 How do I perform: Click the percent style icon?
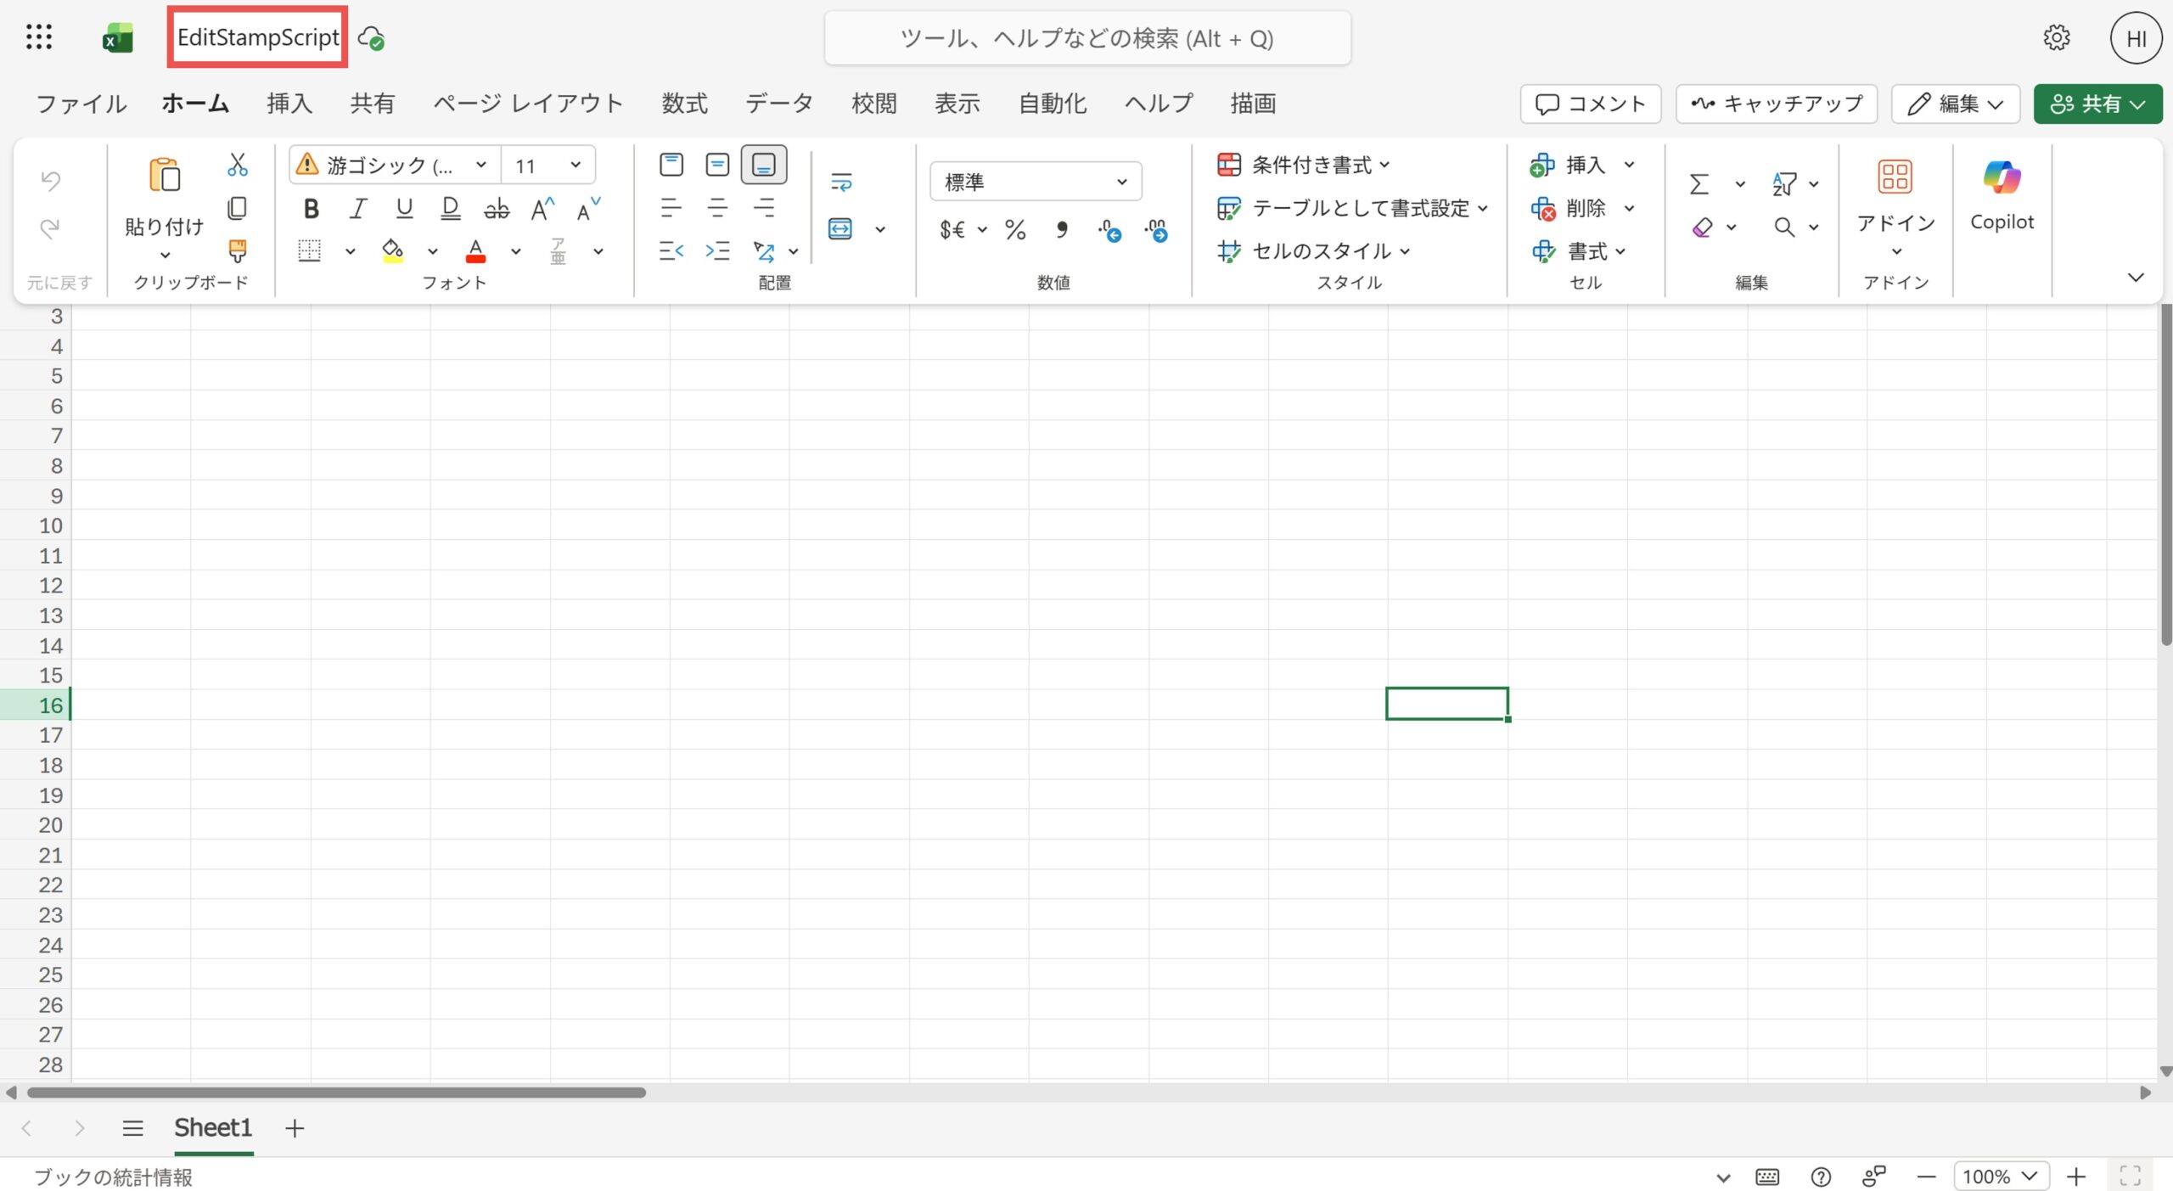[x=1014, y=229]
